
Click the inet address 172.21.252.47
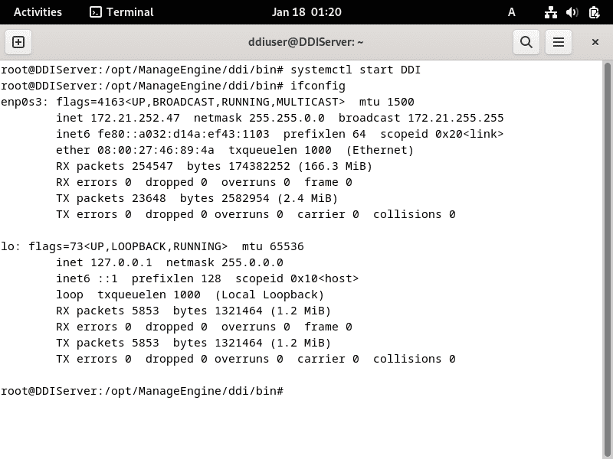[x=136, y=118]
